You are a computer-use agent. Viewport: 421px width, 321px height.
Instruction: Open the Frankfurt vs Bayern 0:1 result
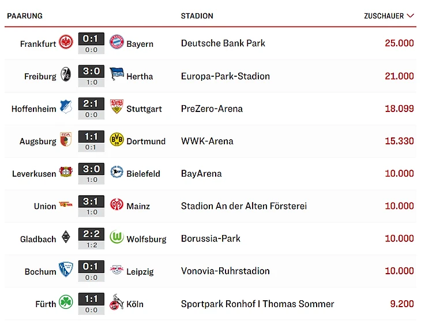click(x=91, y=39)
